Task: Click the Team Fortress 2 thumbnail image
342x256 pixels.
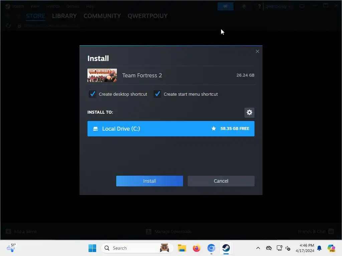Action: click(102, 75)
